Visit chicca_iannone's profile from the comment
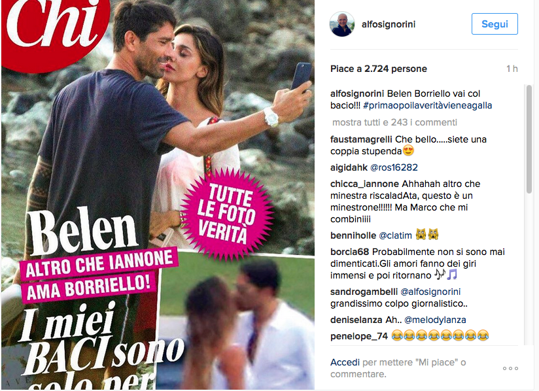This screenshot has width=539, height=391. (364, 184)
